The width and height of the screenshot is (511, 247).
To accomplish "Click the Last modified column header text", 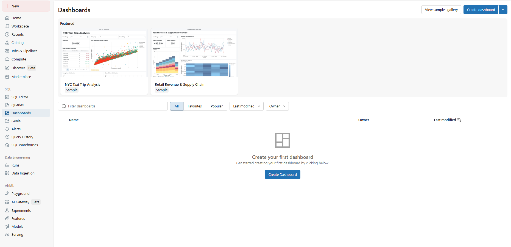I will pos(445,120).
